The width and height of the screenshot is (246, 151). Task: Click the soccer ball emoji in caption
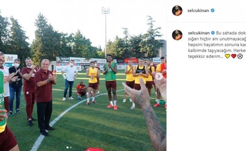coord(240,56)
